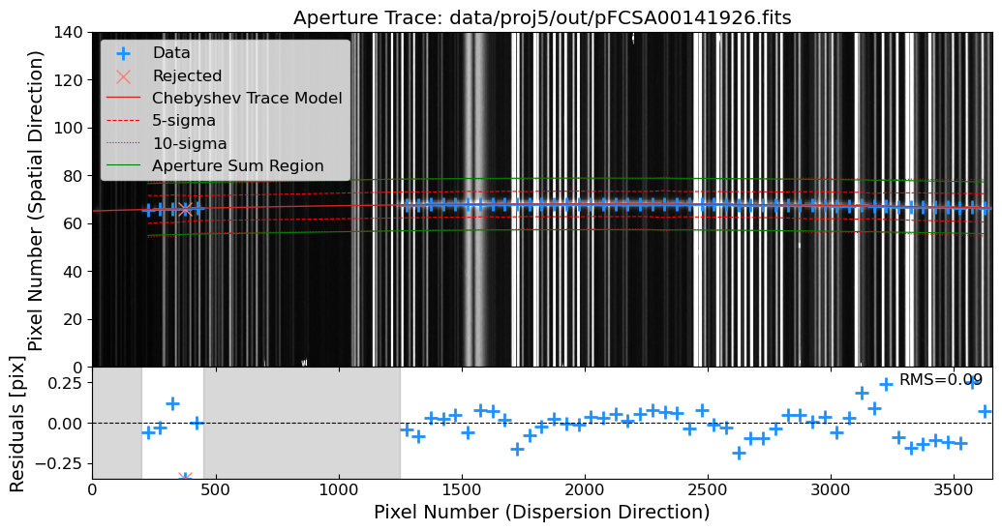The image size is (1002, 531).
Task: Click the 'Pixel Number (Dispersion Direction)' axis label
Action: pos(542,513)
